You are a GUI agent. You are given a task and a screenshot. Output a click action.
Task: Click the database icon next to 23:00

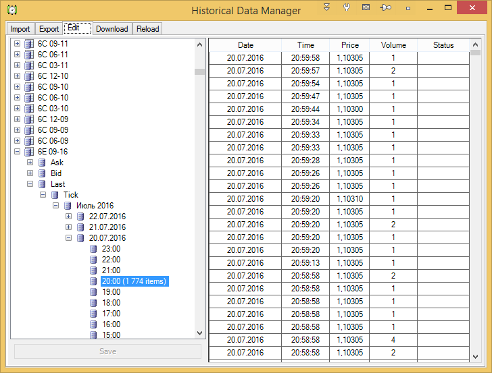tap(93, 249)
